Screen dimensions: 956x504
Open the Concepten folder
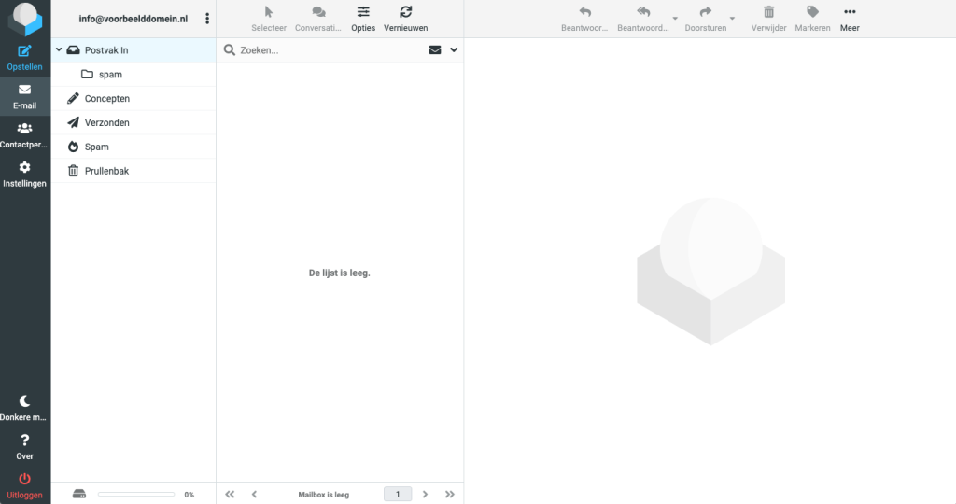click(x=106, y=99)
